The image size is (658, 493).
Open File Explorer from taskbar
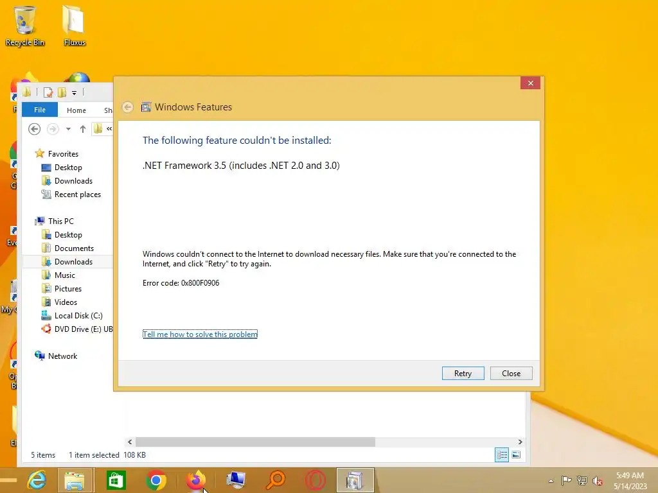75,480
